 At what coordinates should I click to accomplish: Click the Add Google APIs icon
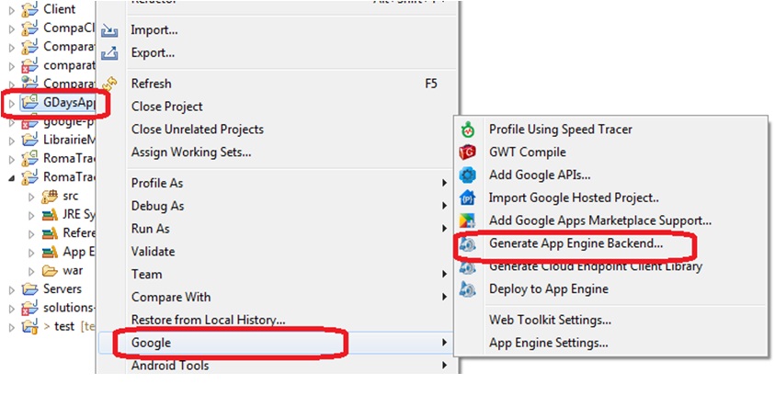pyautogui.click(x=468, y=175)
